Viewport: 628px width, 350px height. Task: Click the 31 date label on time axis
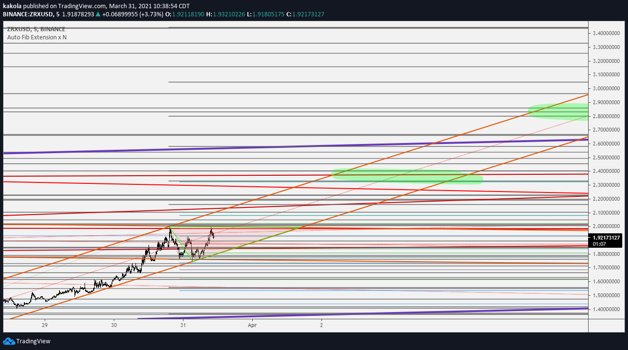(x=183, y=325)
